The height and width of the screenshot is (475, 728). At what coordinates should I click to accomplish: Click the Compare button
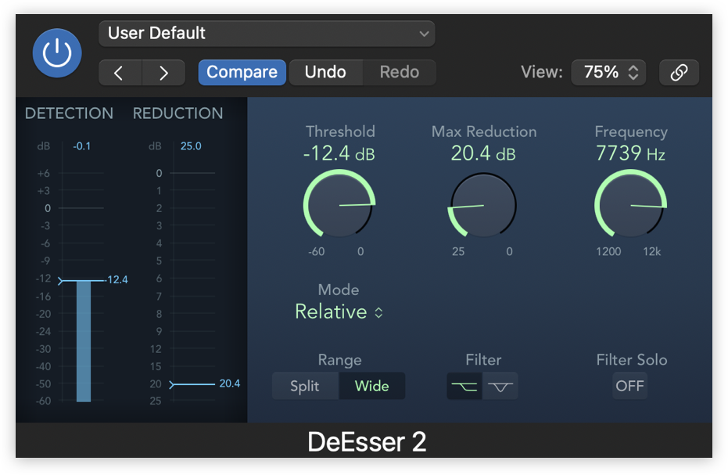point(242,72)
